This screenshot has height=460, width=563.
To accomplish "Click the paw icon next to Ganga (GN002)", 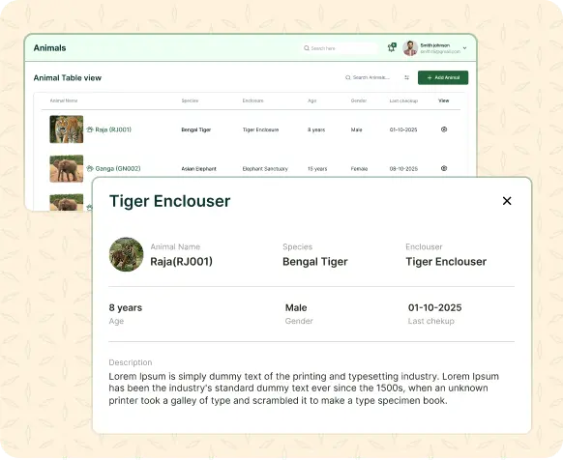I will click(x=90, y=168).
